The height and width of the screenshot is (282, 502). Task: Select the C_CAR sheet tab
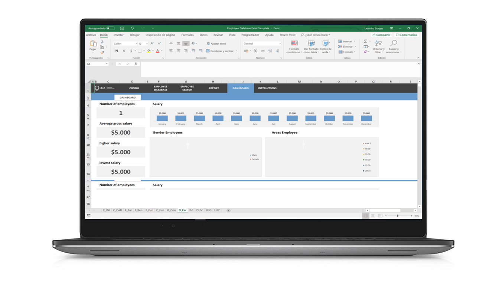[x=117, y=210]
